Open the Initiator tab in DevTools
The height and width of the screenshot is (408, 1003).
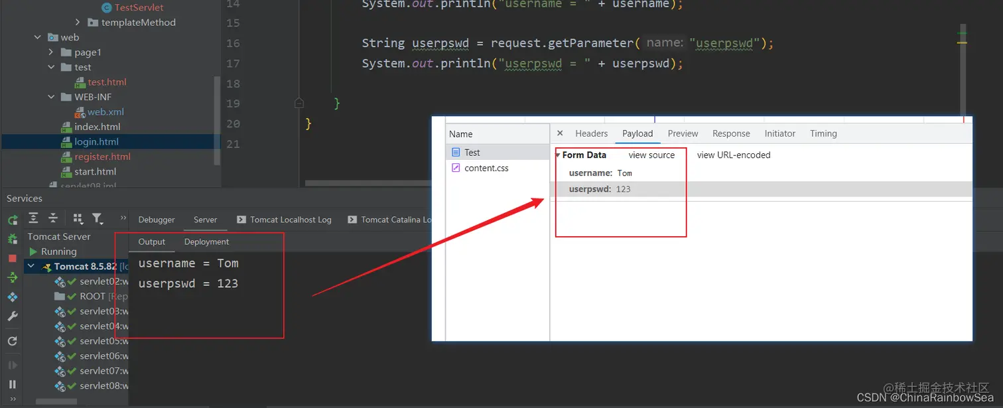point(779,133)
